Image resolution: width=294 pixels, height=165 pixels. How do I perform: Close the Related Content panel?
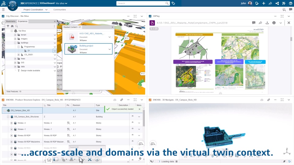112,27
